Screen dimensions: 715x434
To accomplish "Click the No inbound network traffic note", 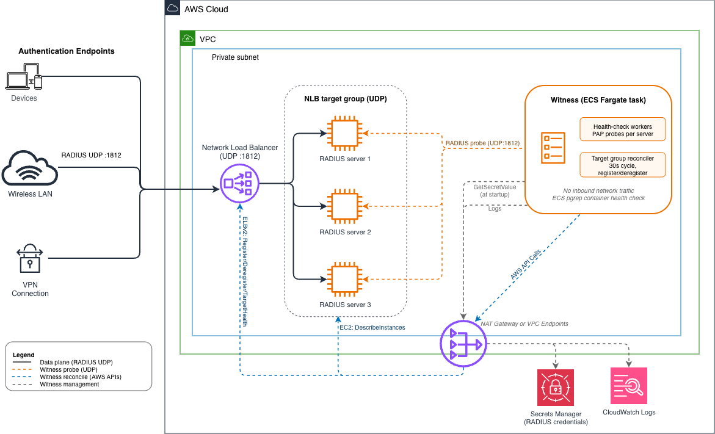I will 598,190.
